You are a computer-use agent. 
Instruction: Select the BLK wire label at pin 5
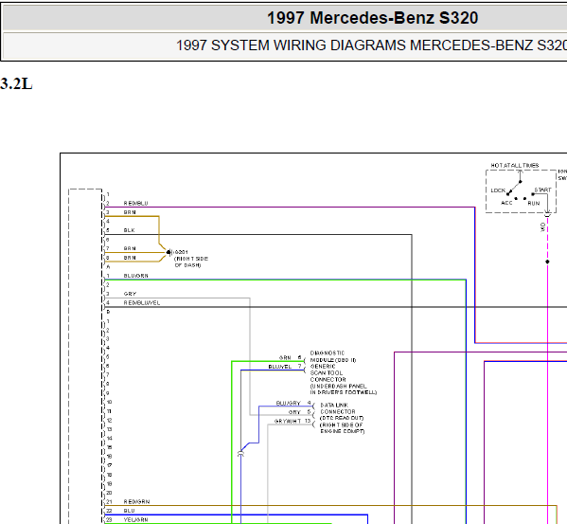pyautogui.click(x=129, y=230)
